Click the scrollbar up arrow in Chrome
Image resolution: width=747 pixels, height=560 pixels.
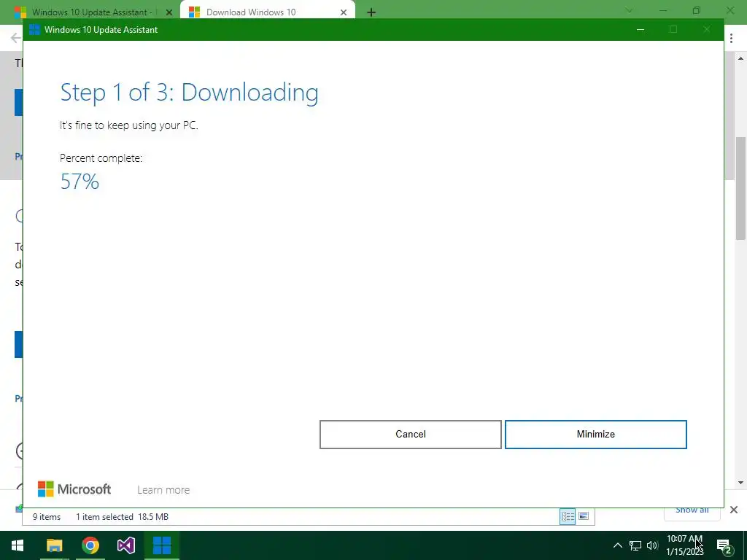(x=740, y=58)
